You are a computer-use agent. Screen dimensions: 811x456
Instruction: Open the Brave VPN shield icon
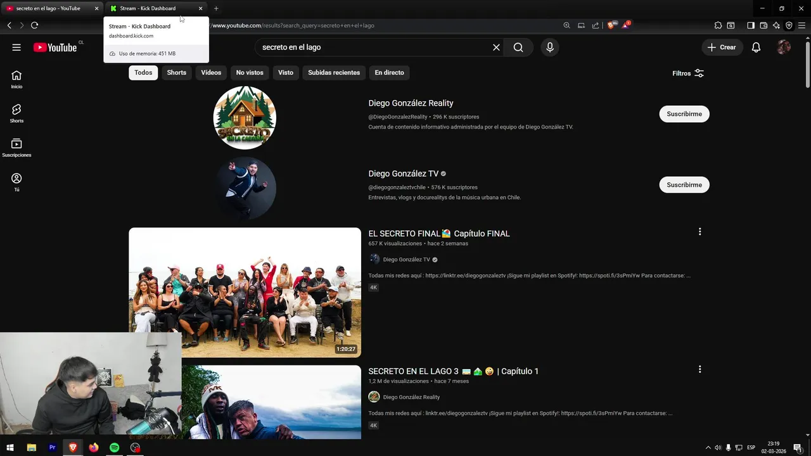click(789, 25)
